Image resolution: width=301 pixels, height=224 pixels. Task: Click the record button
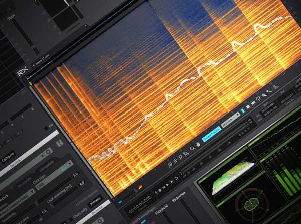(160, 190)
